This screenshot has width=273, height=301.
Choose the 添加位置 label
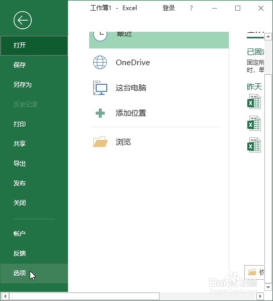click(x=131, y=113)
